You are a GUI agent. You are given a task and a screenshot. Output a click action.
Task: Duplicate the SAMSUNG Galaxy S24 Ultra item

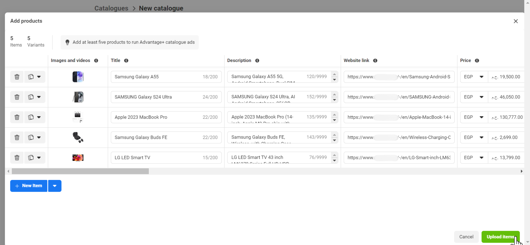(31, 97)
